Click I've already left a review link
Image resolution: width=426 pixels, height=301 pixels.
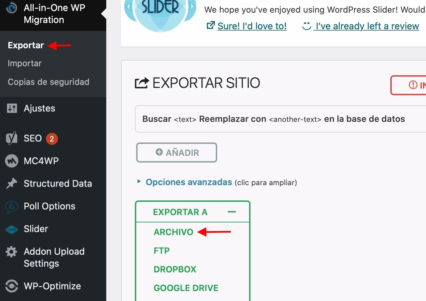[366, 26]
